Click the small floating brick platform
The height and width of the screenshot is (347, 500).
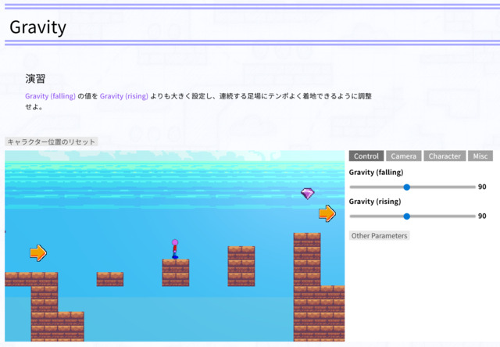[110, 279]
